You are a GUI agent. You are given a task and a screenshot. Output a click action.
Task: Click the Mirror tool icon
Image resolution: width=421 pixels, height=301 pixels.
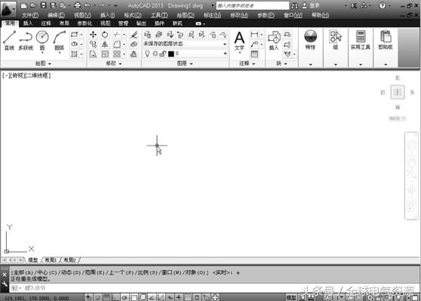105,45
